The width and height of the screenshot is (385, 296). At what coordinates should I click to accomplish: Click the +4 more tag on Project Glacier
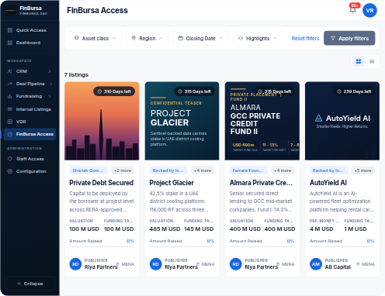point(203,170)
